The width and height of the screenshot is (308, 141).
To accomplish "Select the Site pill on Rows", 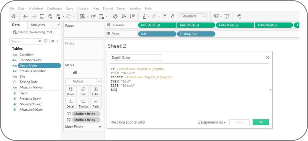I will pos(157,34).
